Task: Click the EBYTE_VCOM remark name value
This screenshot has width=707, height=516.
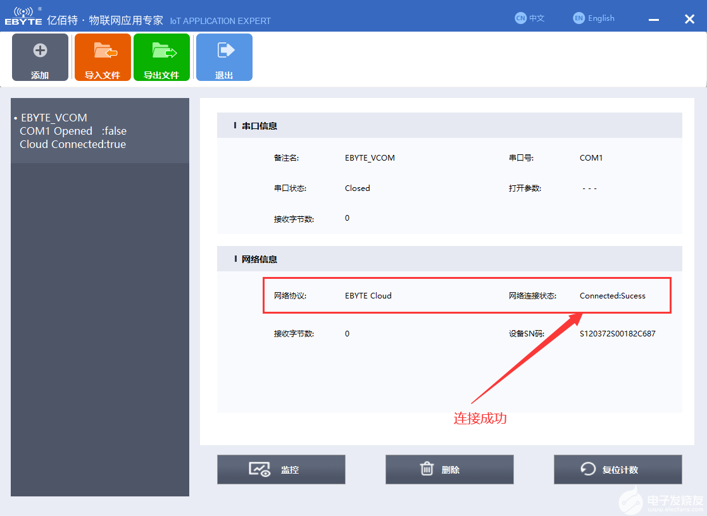Action: click(x=370, y=157)
